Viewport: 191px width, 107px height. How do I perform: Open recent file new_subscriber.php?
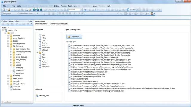[79, 79]
